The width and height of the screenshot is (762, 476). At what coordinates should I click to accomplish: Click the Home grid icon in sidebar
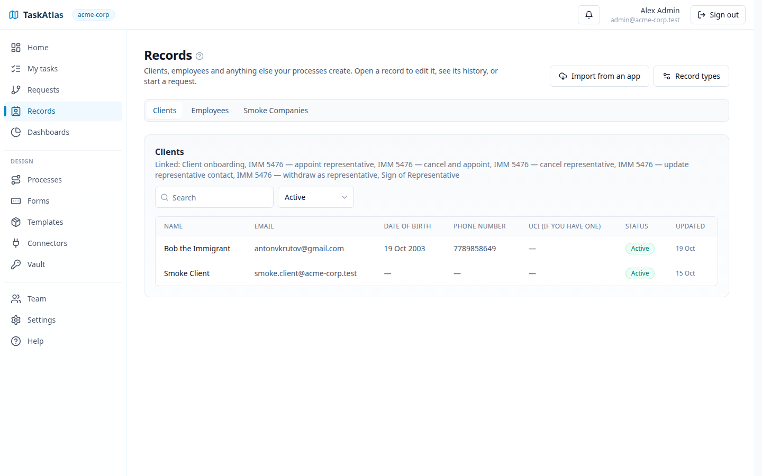(16, 48)
